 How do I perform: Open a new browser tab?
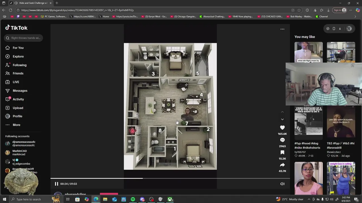pos(57,3)
